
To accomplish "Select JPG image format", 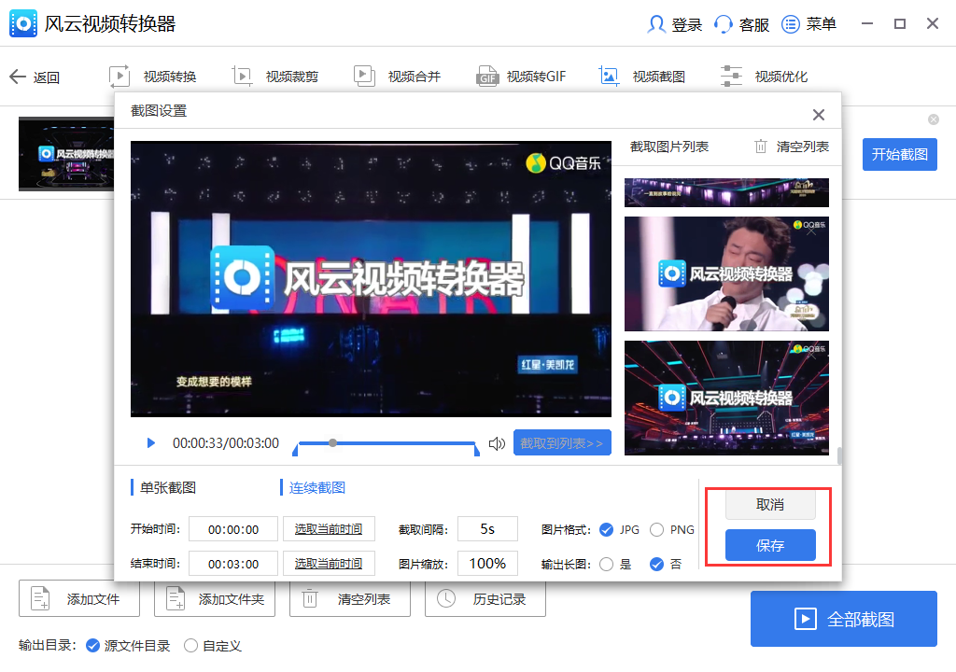I will tap(606, 530).
